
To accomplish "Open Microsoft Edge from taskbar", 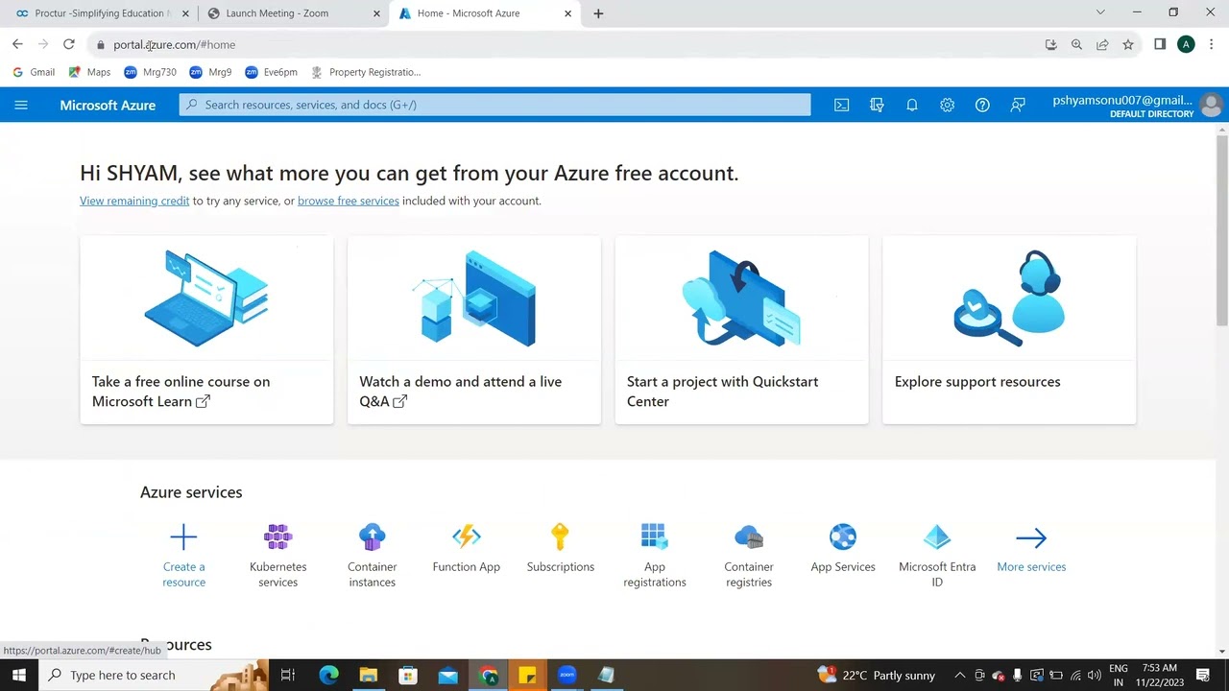I will pyautogui.click(x=329, y=675).
